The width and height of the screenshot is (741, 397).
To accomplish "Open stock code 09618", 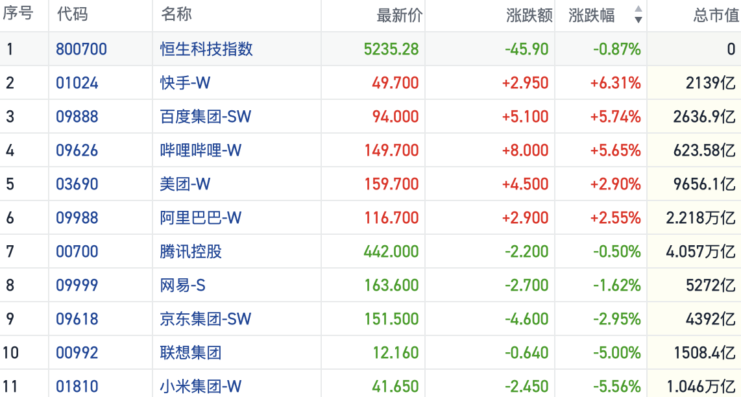I will [77, 319].
